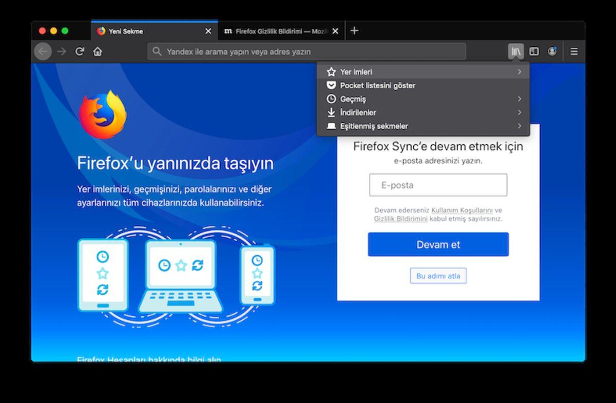Image resolution: width=616 pixels, height=403 pixels.
Task: Open the Library menu icon in toolbar
Action: [x=515, y=51]
